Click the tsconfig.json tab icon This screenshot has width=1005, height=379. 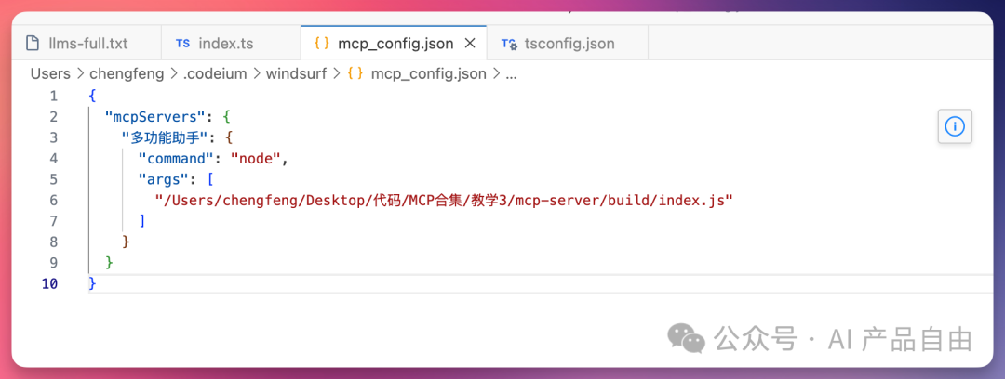tap(510, 44)
